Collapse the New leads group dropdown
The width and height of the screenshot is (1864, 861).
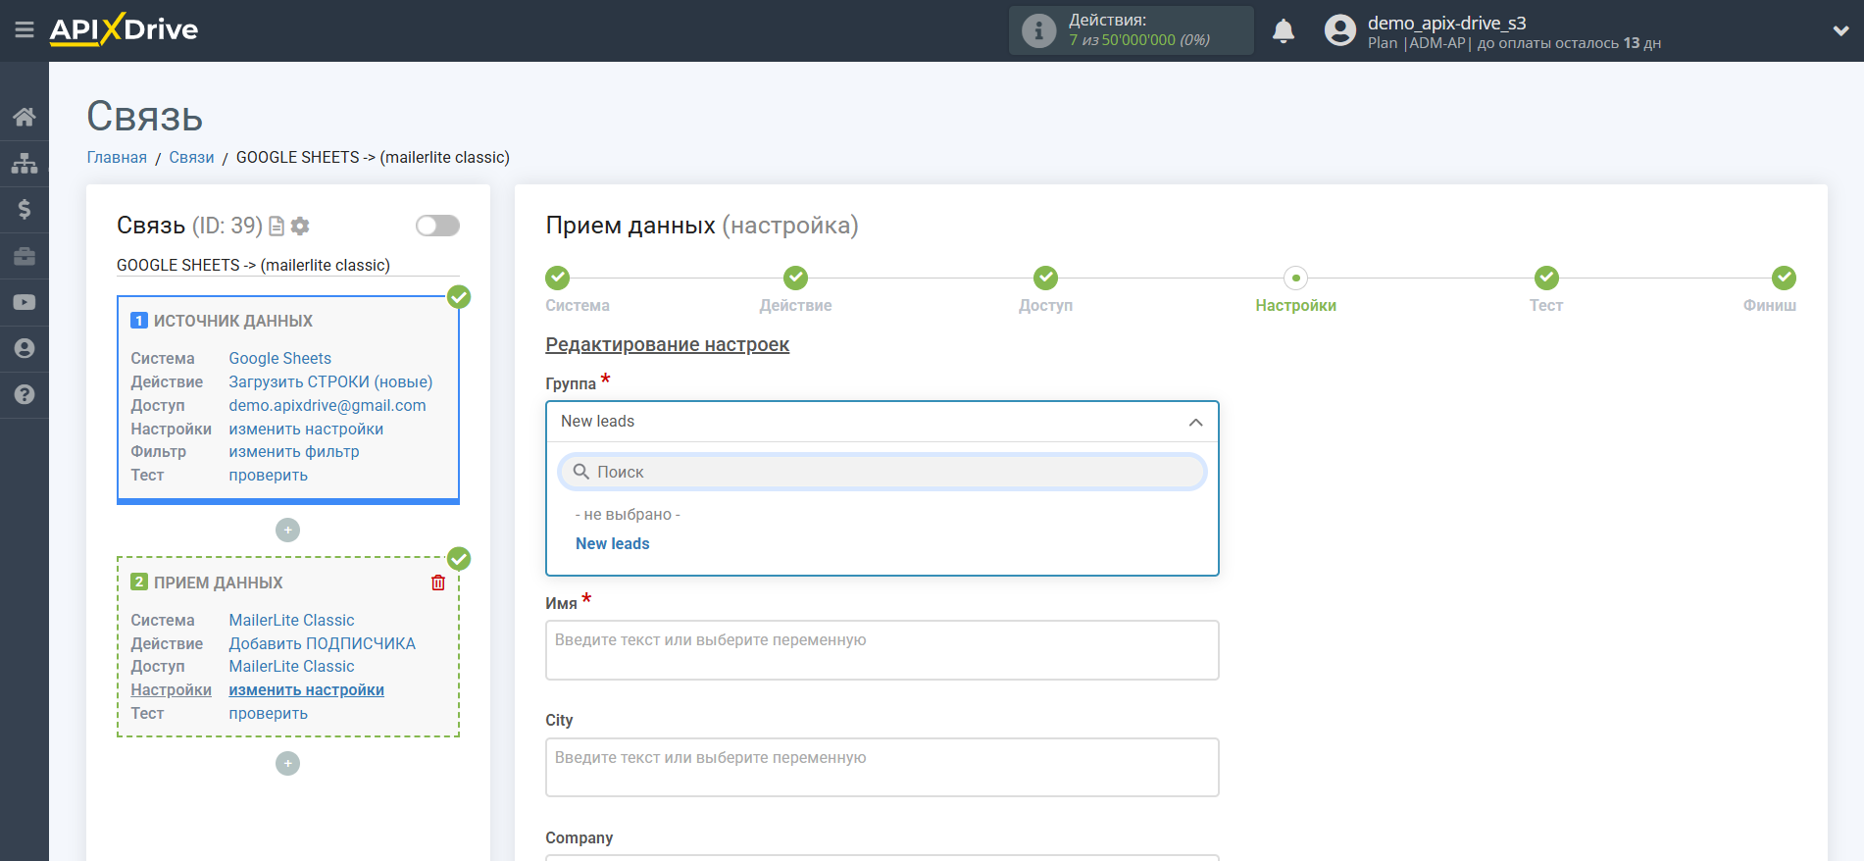1195,423
